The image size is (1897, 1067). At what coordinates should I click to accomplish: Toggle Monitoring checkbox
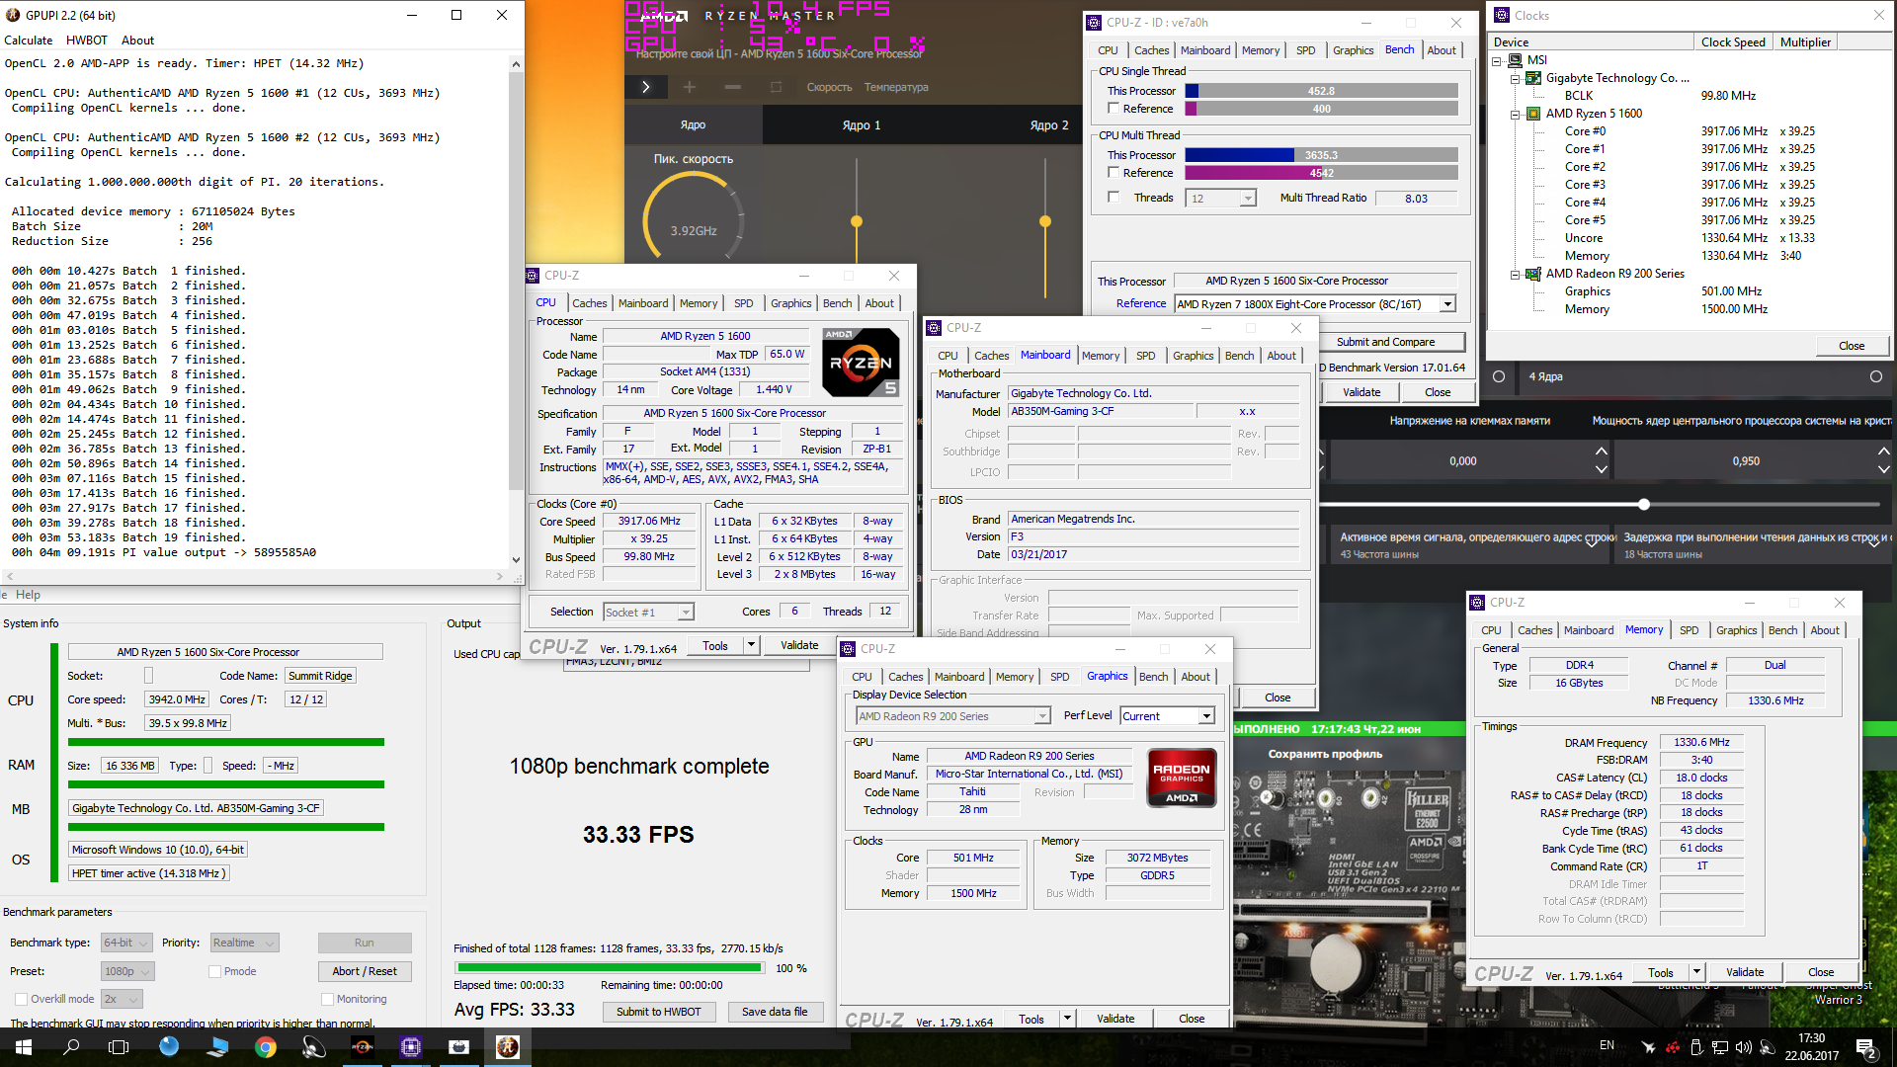[x=327, y=999]
